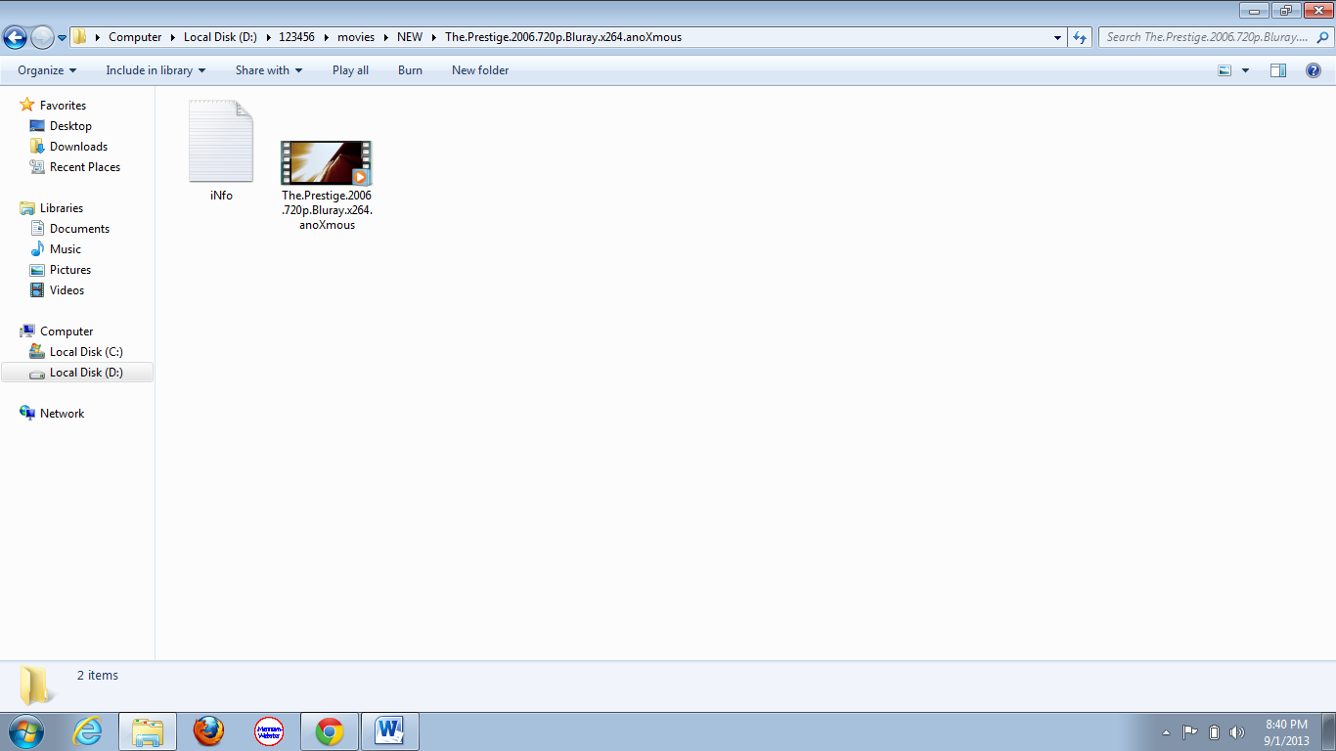Select movies folder in address breadcrumb
1336x751 pixels.
(x=356, y=37)
